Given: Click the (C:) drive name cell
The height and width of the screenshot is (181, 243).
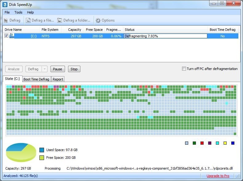Looking at the screenshot, I should (x=34, y=36).
